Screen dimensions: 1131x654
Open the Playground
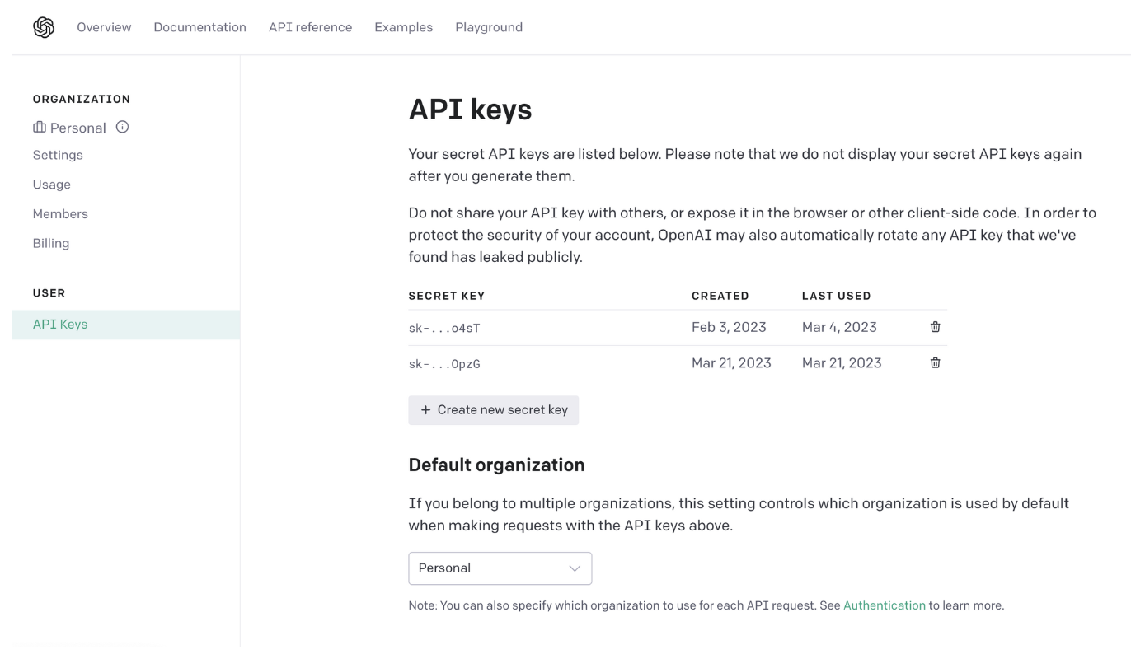pos(488,27)
